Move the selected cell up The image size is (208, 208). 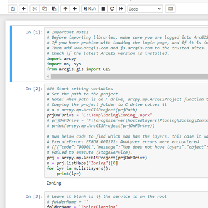point(65,9)
